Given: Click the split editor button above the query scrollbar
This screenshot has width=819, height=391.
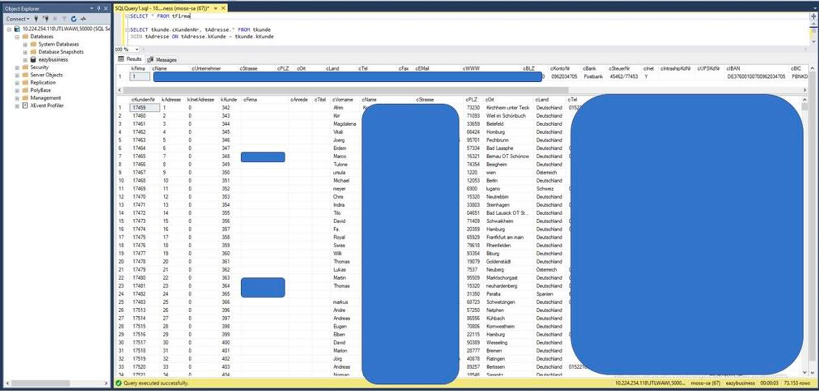Looking at the screenshot, I should (x=813, y=16).
